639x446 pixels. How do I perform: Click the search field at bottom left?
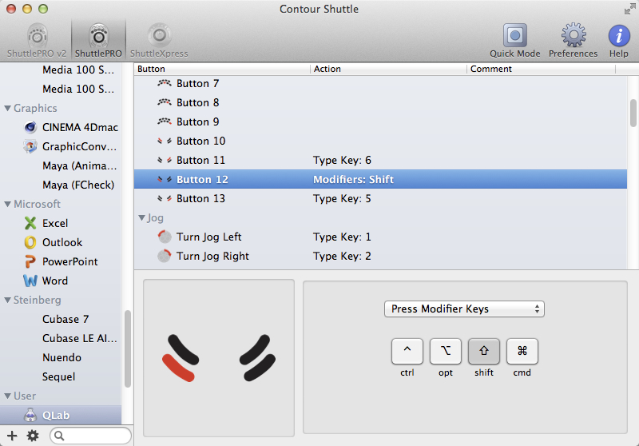92,436
